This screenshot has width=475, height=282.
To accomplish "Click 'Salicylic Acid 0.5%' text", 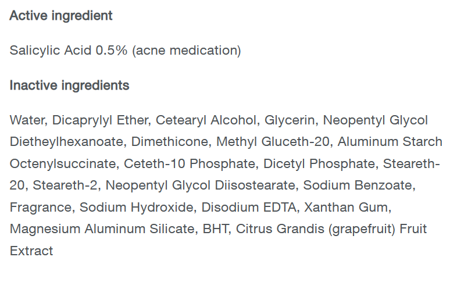I will click(69, 50).
